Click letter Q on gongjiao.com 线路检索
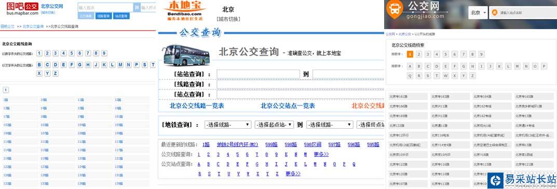 pos(410,76)
